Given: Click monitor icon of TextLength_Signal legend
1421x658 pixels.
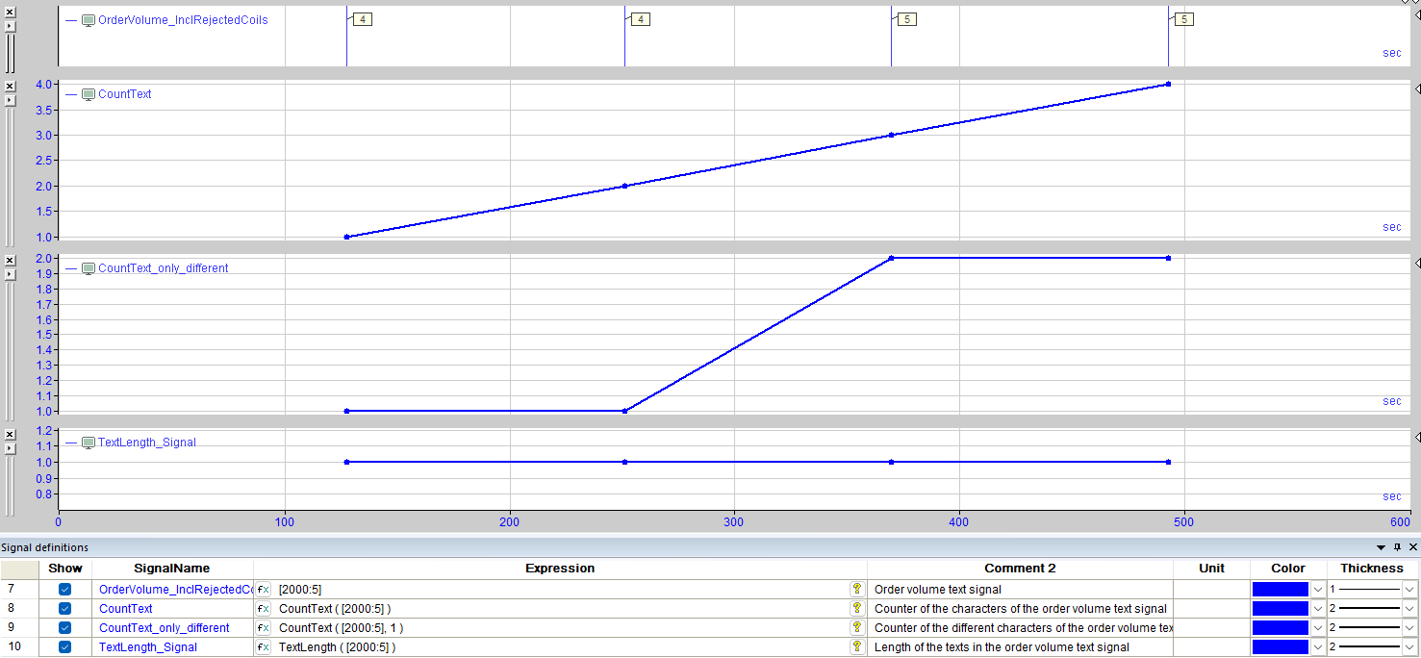Looking at the screenshot, I should click(x=89, y=443).
